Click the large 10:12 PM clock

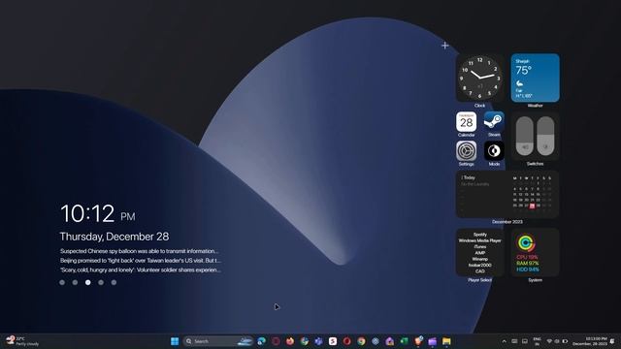(98, 213)
